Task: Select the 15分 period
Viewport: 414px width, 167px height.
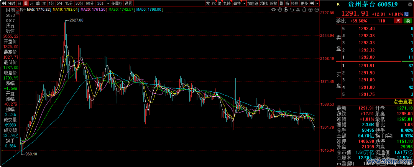Action: point(69,3)
